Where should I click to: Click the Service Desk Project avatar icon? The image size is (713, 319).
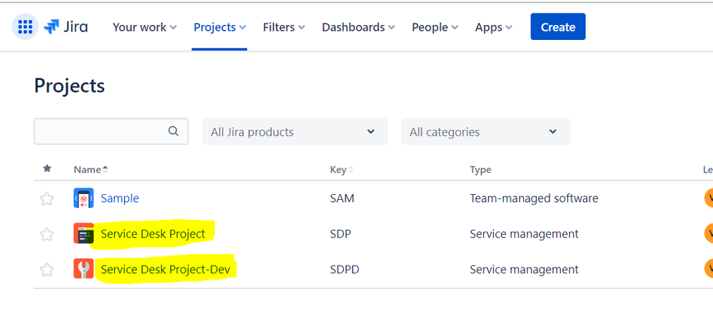[84, 233]
